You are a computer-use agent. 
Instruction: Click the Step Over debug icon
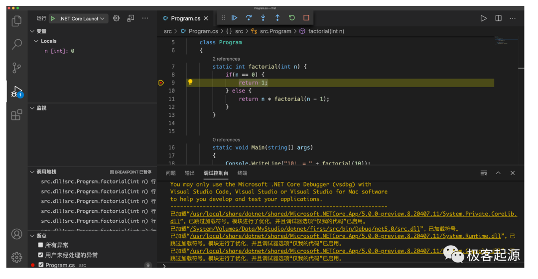249,18
